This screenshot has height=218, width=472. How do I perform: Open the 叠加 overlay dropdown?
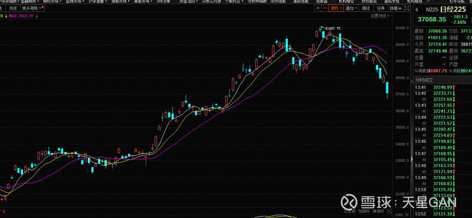pyautogui.click(x=351, y=8)
